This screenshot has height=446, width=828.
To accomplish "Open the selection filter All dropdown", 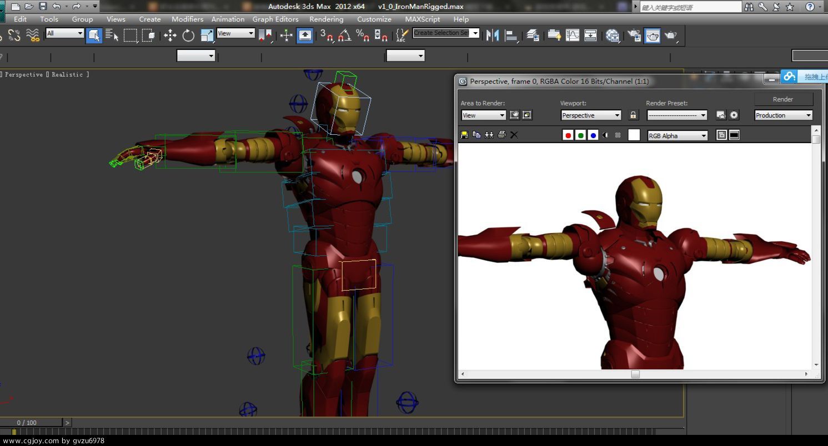I will click(x=64, y=33).
